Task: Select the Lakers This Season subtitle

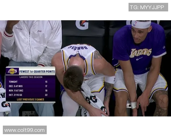Action: [31, 77]
